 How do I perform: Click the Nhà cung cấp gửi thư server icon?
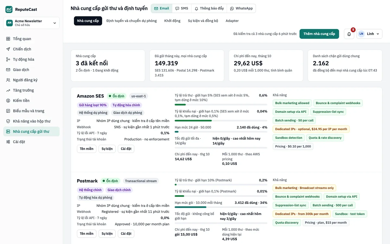(8, 131)
